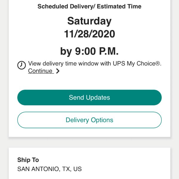Viewport: 179px width, 179px height.
Task: Select the Saturday delivery day text
Action: [89, 21]
